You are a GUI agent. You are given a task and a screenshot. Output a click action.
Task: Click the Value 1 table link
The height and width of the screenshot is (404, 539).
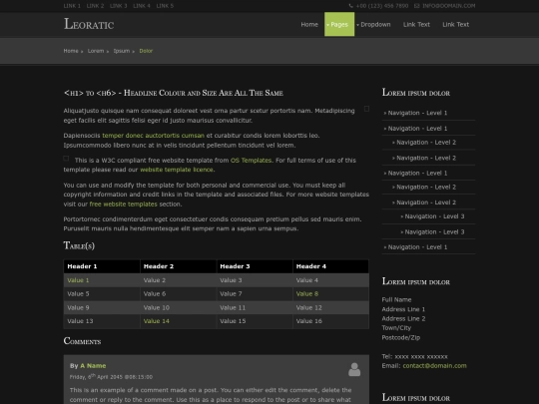[x=78, y=280]
